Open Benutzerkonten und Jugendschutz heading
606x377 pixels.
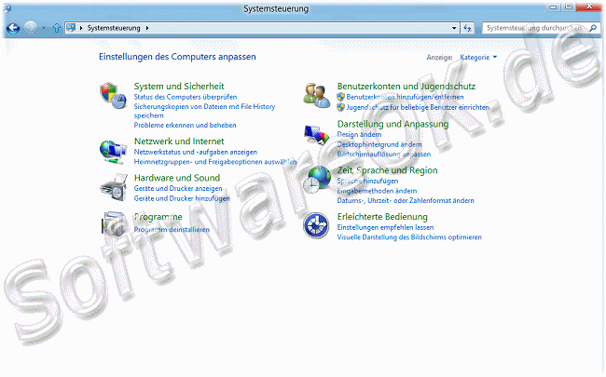point(406,86)
